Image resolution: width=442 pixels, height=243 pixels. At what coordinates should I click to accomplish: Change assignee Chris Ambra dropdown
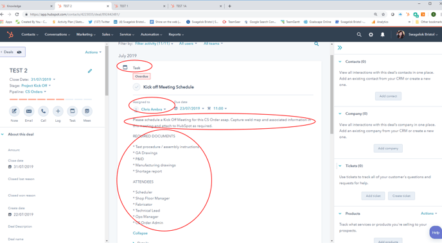pyautogui.click(x=154, y=109)
